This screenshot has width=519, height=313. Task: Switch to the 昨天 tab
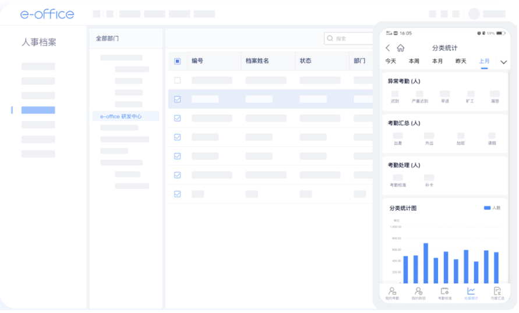pyautogui.click(x=461, y=61)
